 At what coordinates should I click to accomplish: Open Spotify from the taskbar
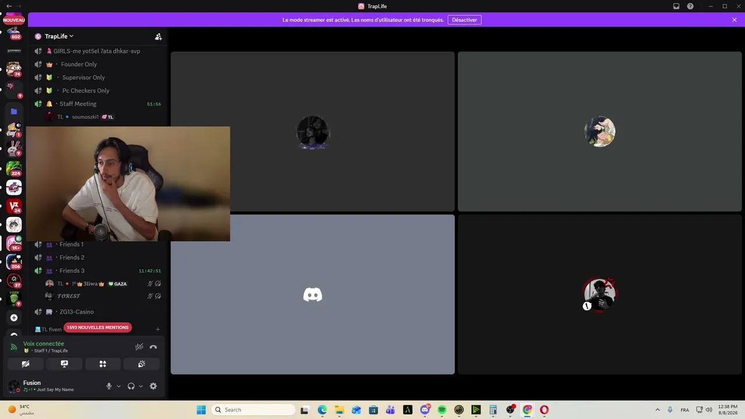[x=442, y=410]
